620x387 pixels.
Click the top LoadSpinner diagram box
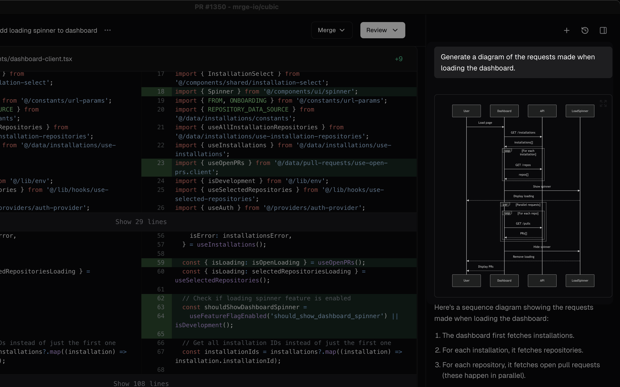coord(579,111)
